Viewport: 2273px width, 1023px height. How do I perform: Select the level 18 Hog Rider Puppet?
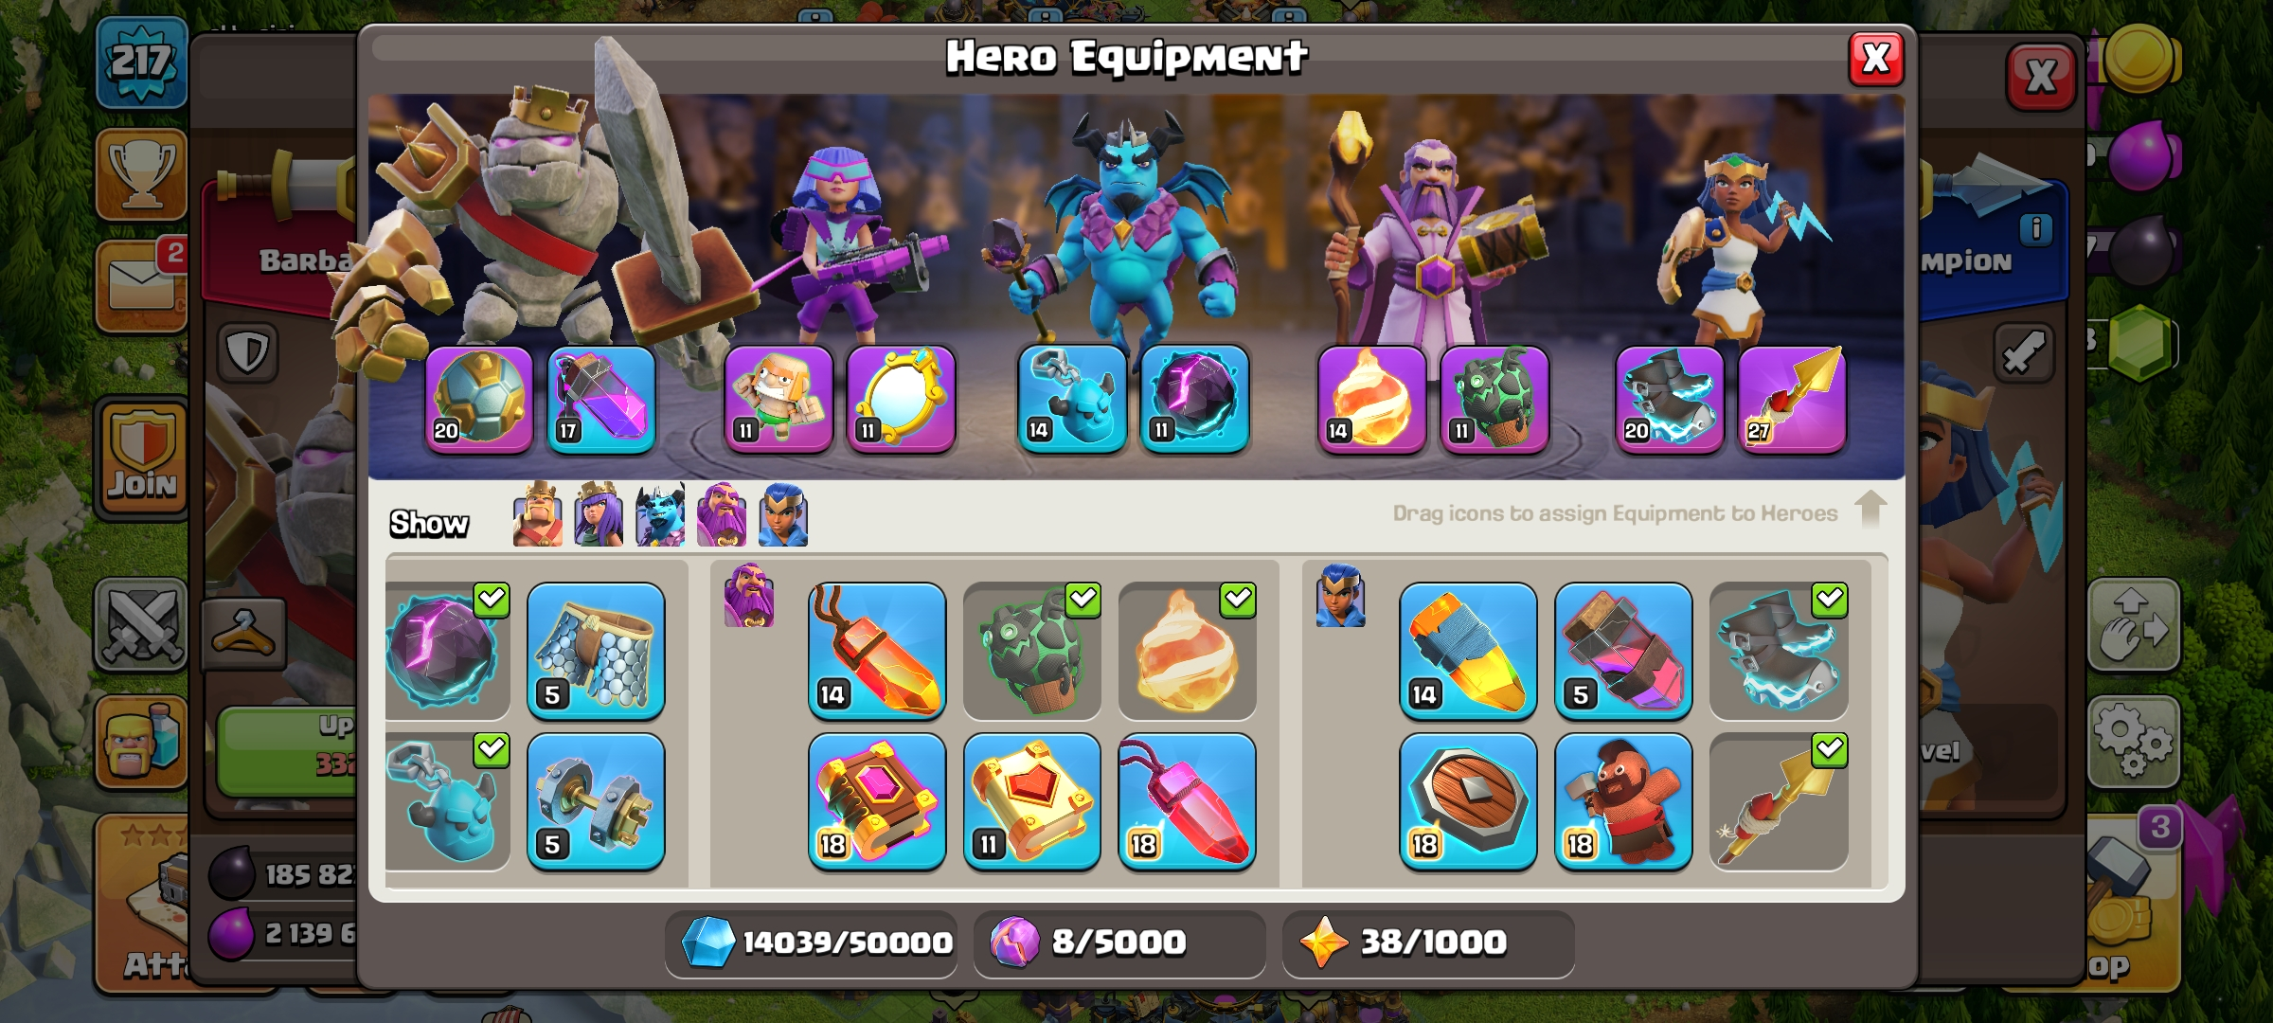tap(1623, 801)
